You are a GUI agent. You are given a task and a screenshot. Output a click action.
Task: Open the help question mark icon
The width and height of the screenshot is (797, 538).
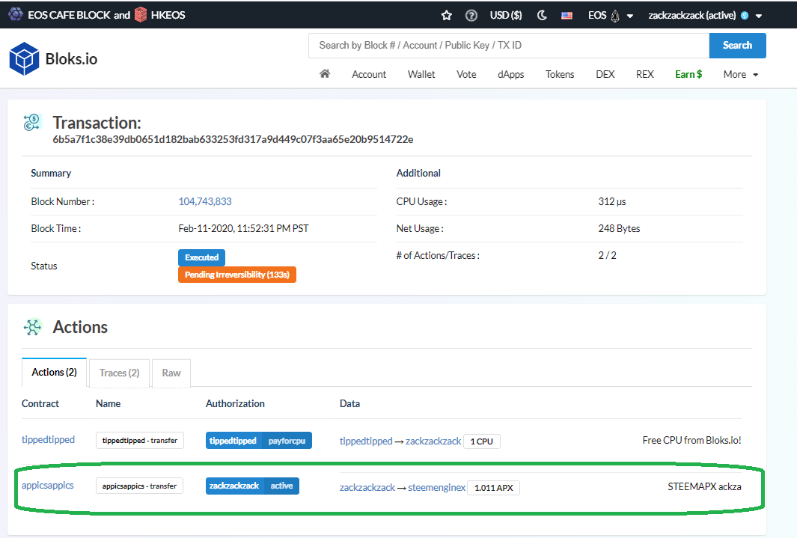tap(471, 15)
